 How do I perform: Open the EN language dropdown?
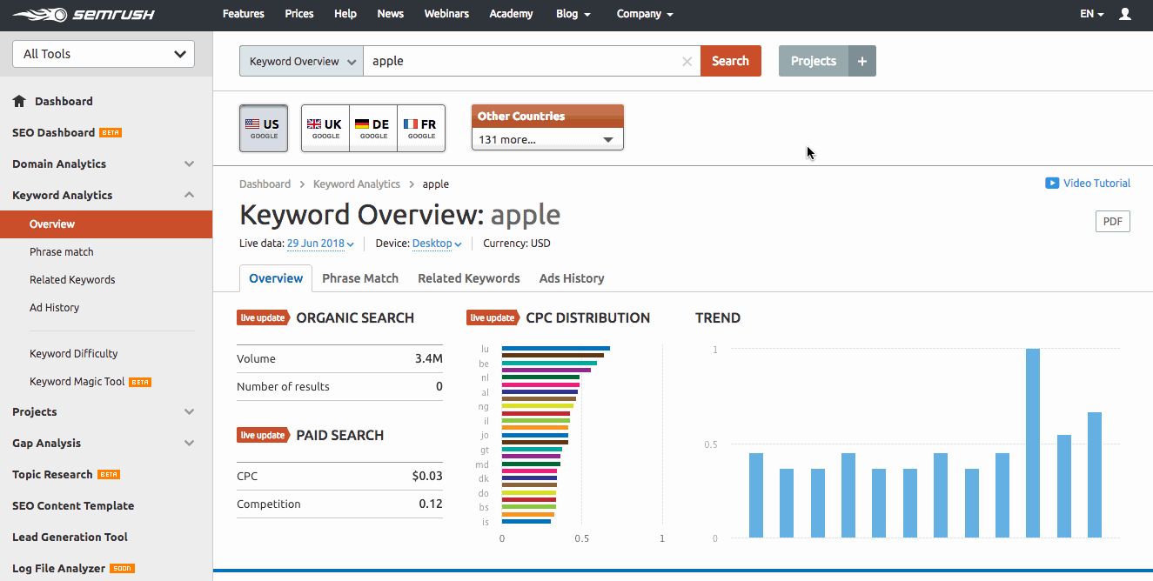point(1092,14)
